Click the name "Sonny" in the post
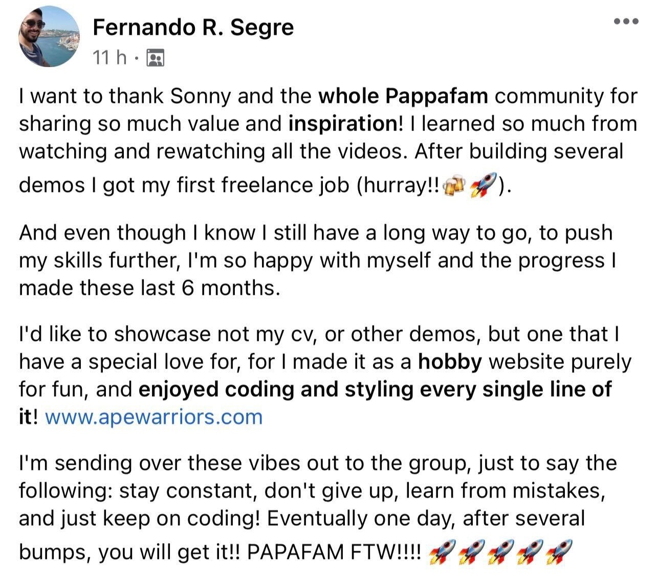The width and height of the screenshot is (657, 582). pos(201,96)
